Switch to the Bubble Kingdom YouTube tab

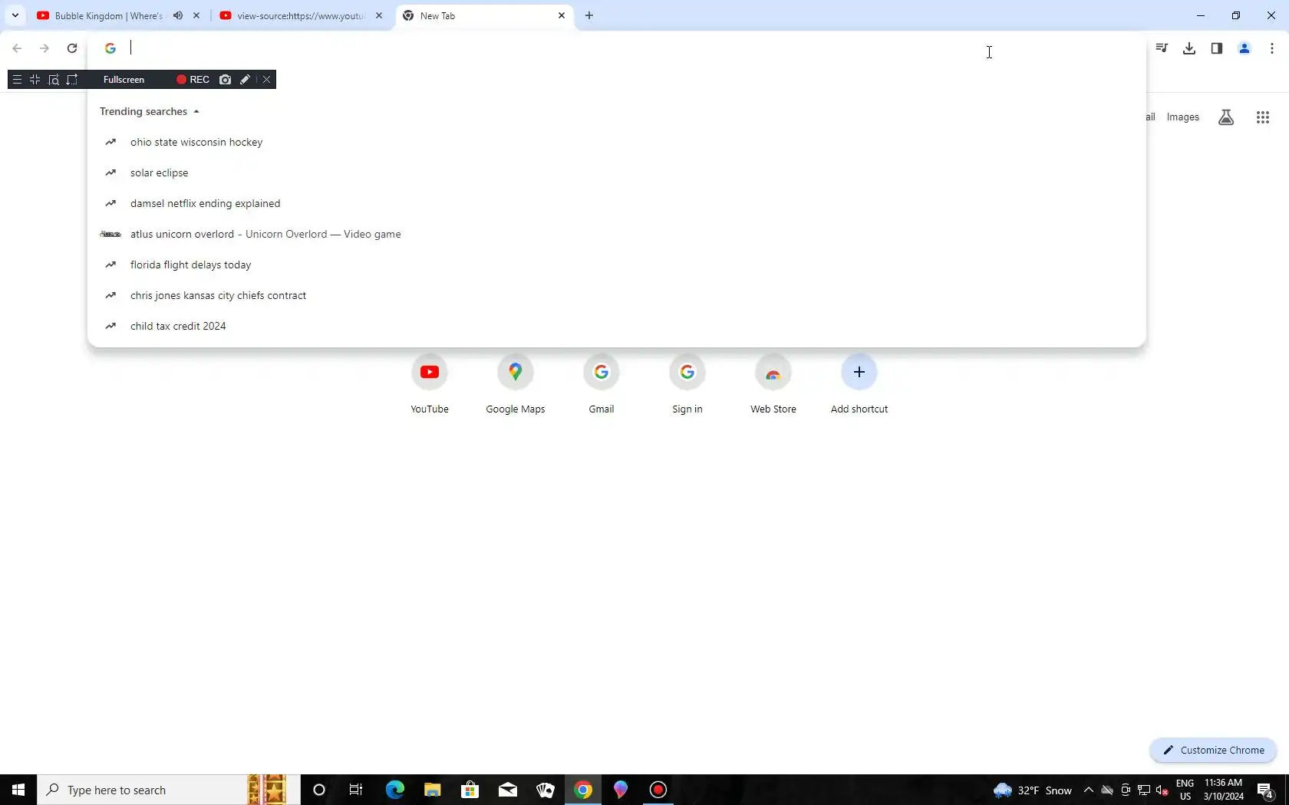[x=108, y=15]
